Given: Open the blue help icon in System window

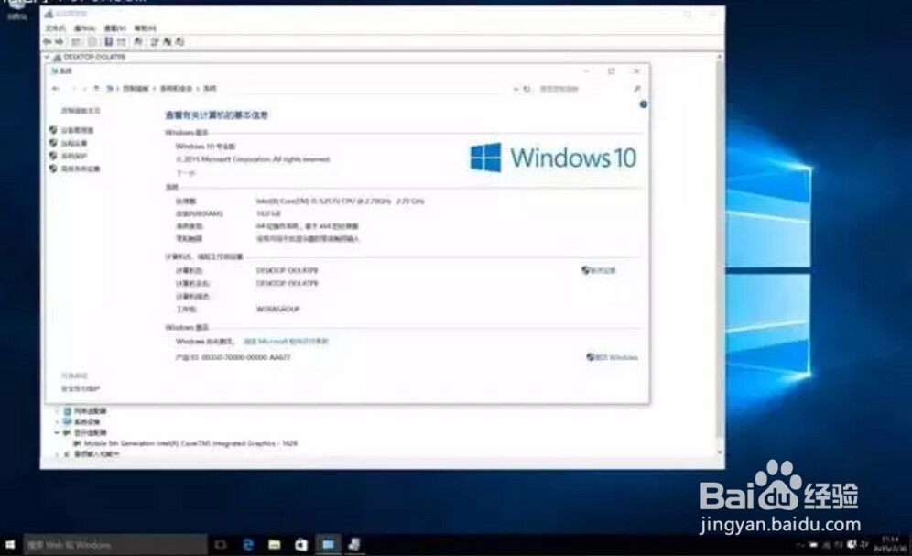Looking at the screenshot, I should (x=644, y=104).
